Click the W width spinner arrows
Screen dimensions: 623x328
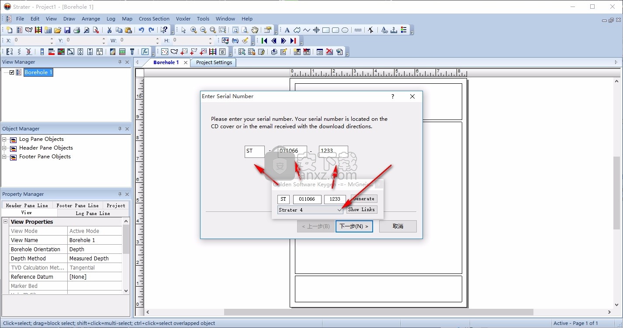[x=158, y=41]
